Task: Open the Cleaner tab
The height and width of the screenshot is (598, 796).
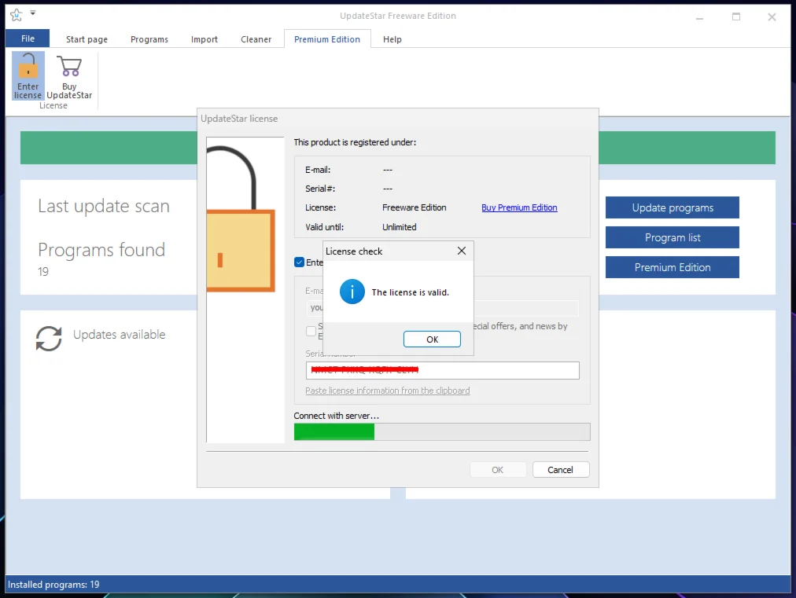Action: (256, 39)
